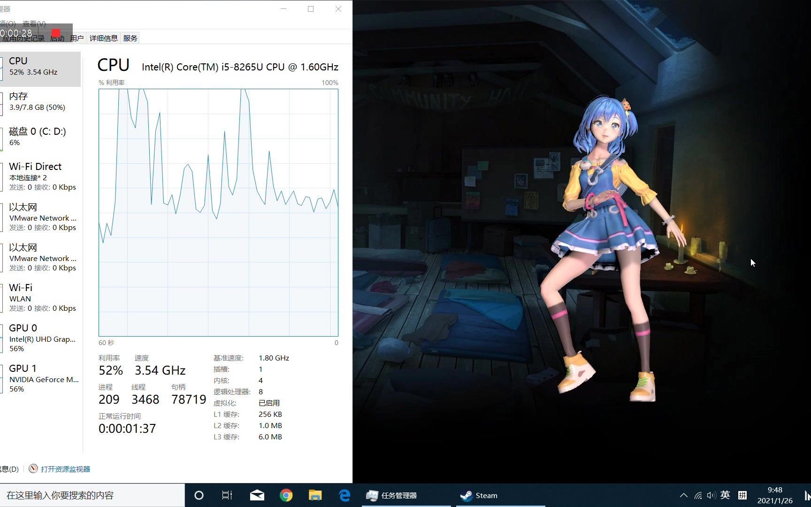Open the clock showing 9:48 2021/1/26
The width and height of the screenshot is (811, 507).
point(775,495)
